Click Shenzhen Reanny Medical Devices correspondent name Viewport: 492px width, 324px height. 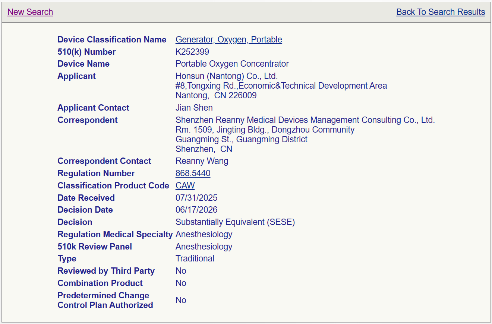(x=305, y=120)
